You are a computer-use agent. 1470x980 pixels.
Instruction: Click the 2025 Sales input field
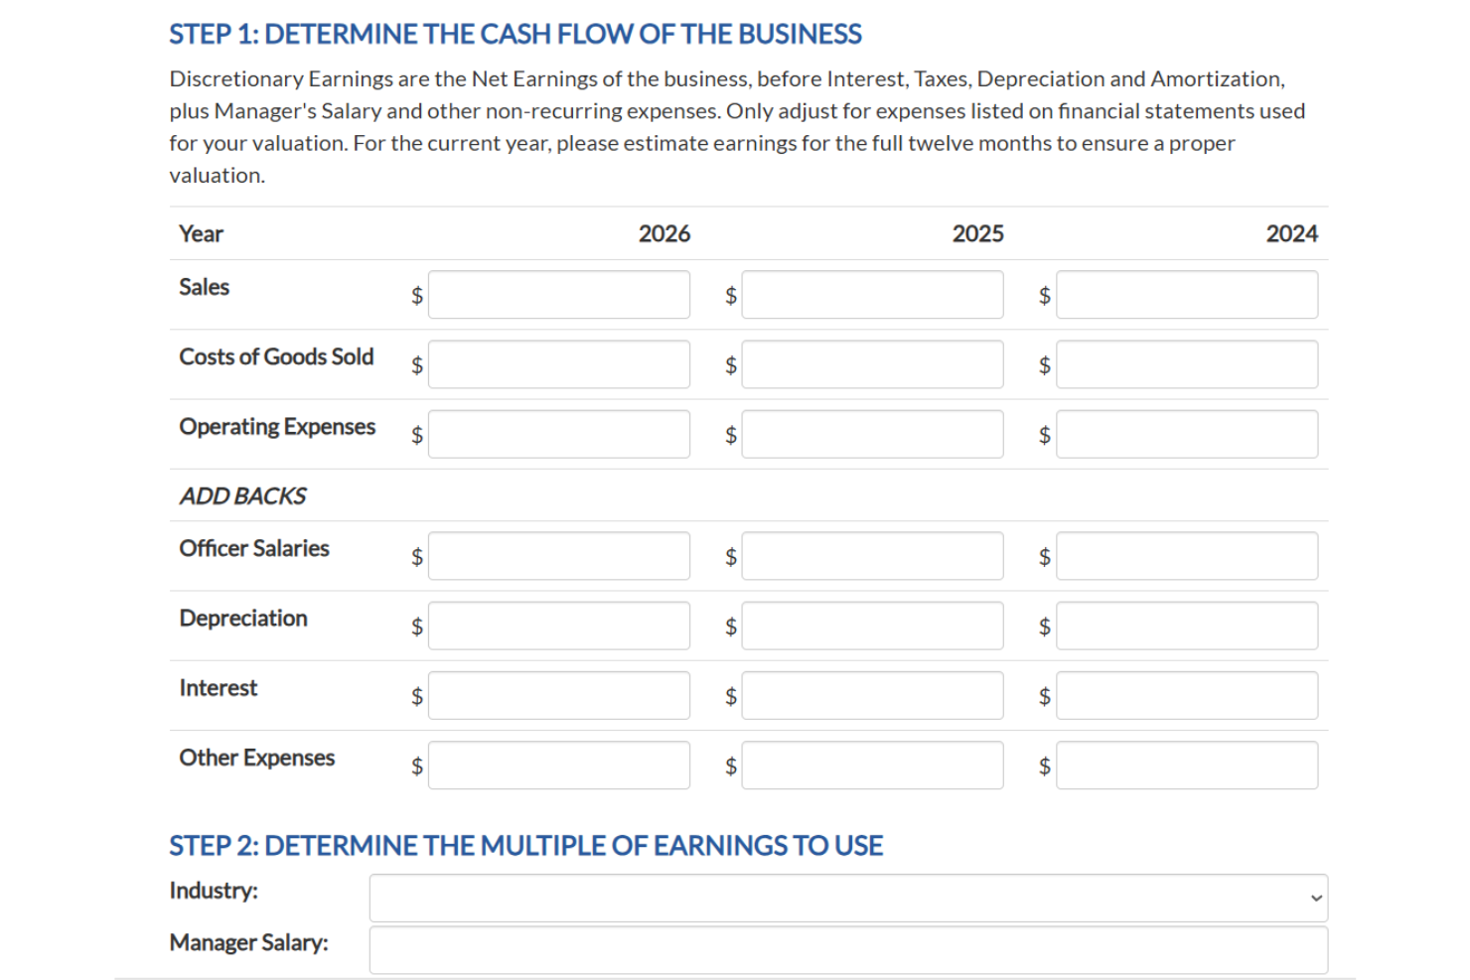pos(872,295)
